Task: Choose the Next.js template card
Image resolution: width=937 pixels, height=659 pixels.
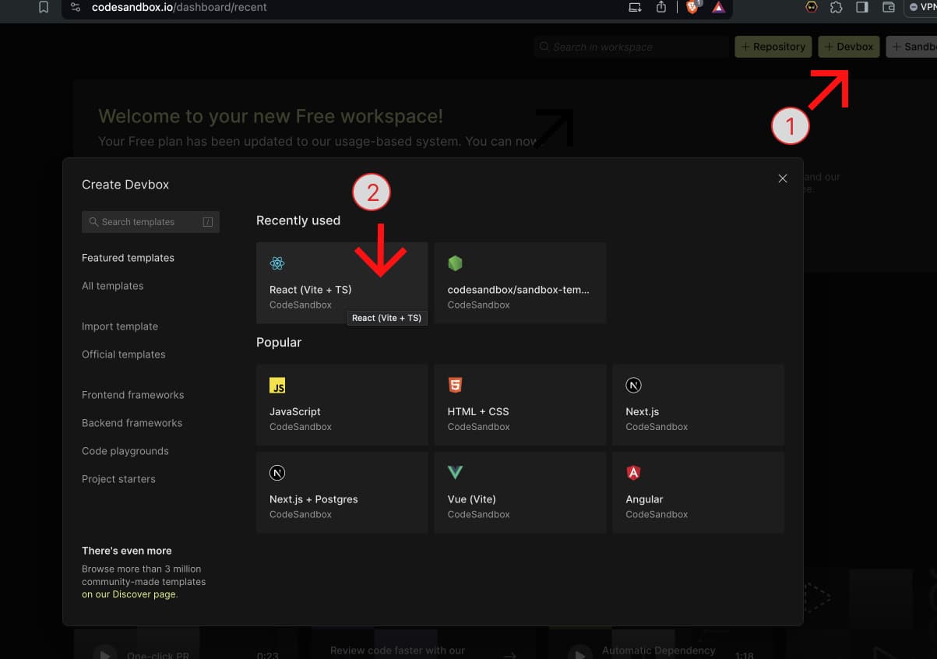Action: point(699,405)
